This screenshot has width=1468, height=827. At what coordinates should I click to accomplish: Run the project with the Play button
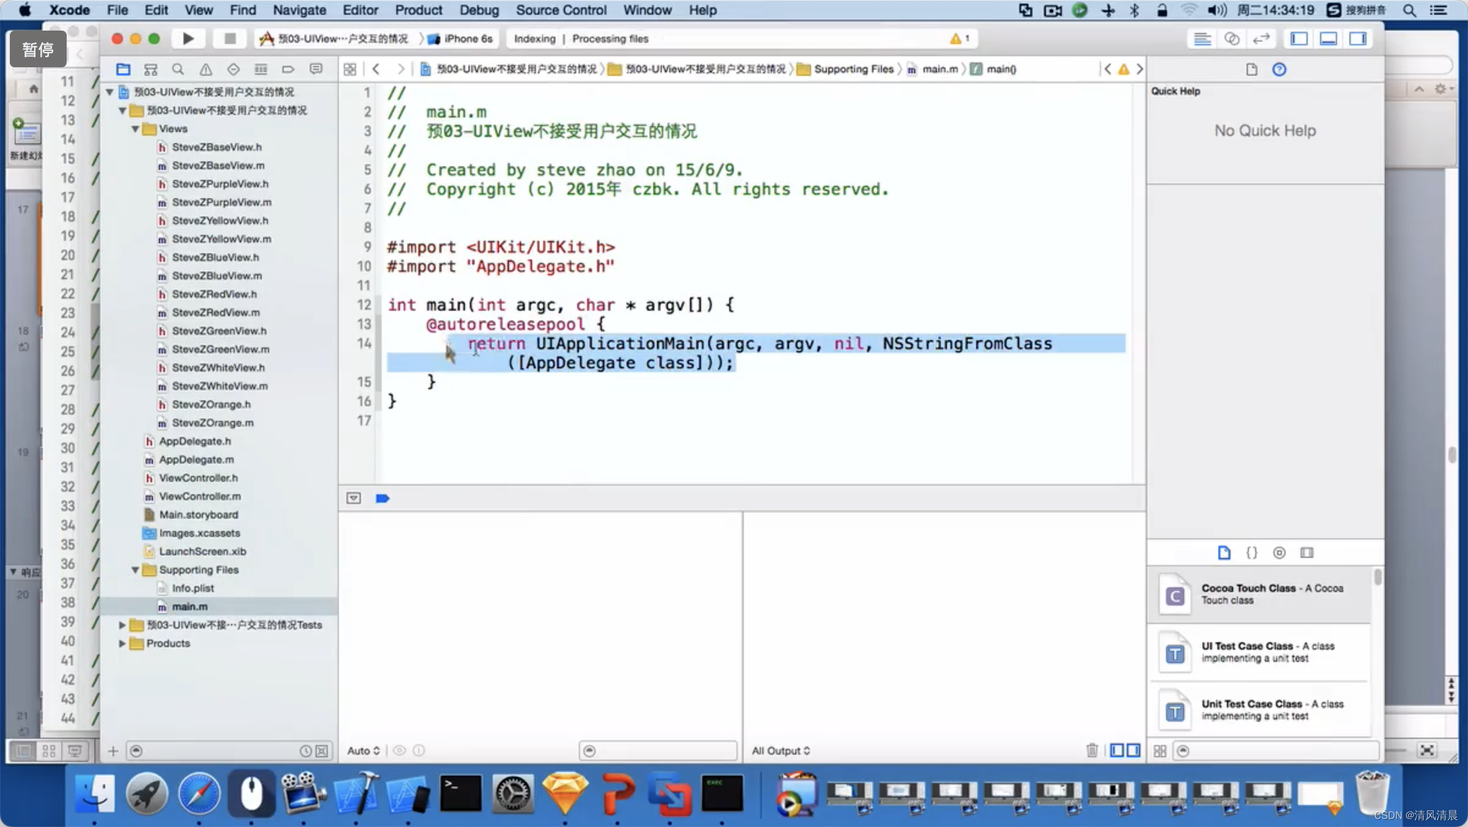[x=188, y=39]
